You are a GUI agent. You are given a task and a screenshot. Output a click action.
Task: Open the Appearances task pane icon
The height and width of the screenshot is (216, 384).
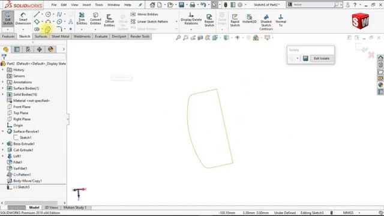click(380, 85)
